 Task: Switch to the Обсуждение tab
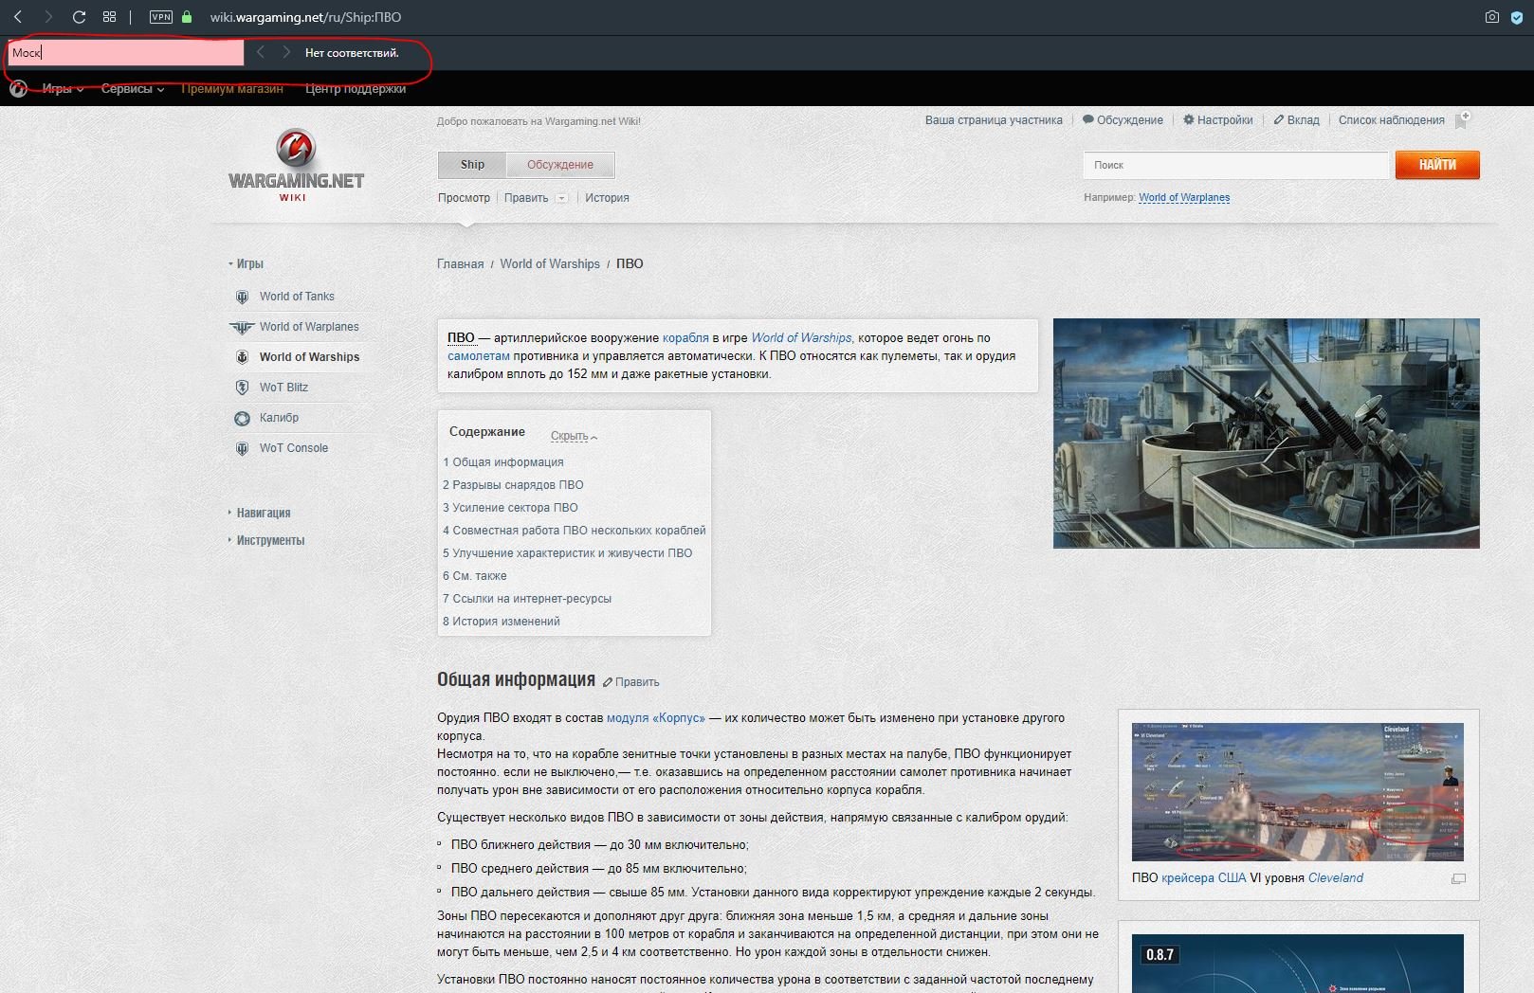tap(560, 165)
